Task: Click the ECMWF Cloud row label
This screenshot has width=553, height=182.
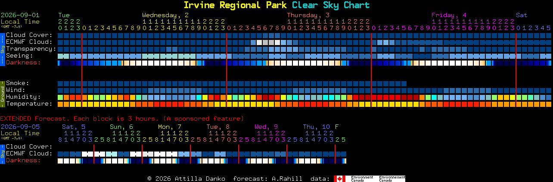Action: tap(29, 42)
